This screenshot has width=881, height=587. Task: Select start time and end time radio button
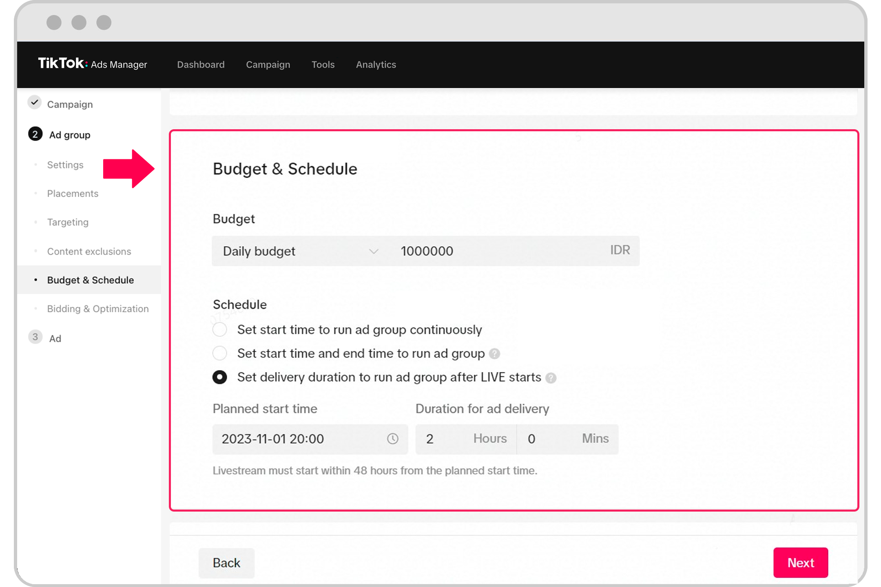(220, 353)
